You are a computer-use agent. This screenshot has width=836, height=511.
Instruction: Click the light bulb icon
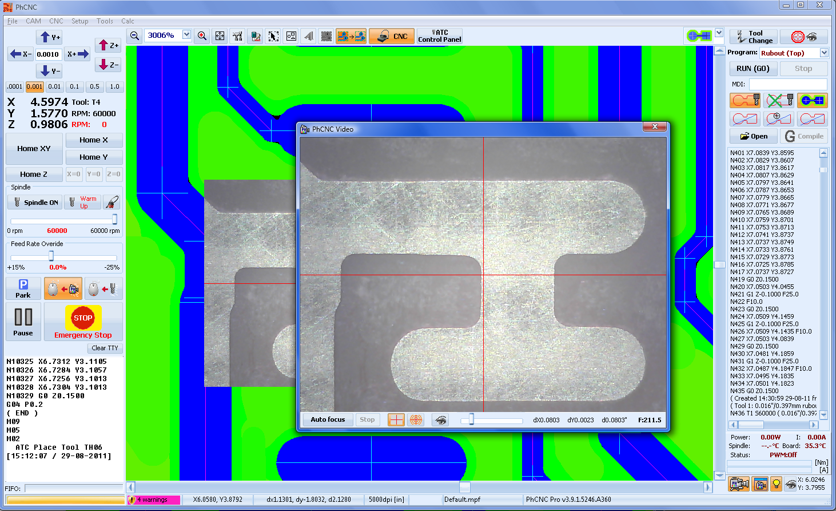tap(776, 484)
